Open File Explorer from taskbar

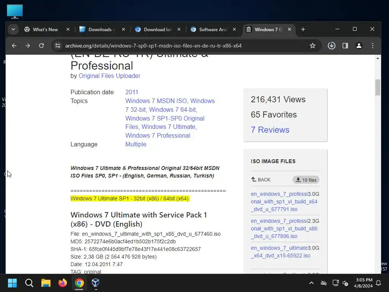coord(46,283)
